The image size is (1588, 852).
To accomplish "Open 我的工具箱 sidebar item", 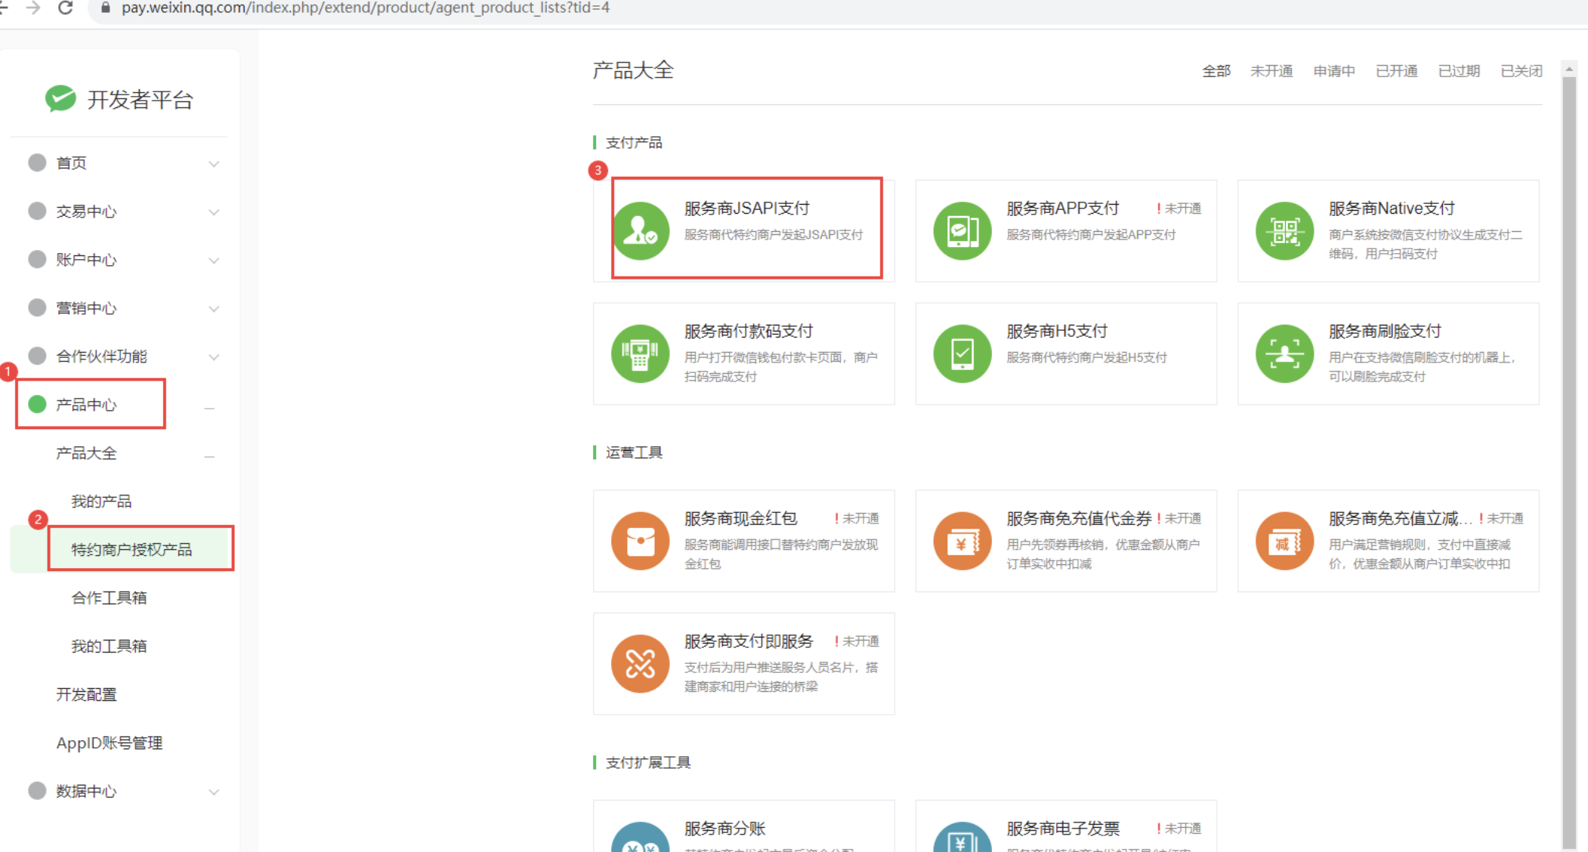I will 109,646.
